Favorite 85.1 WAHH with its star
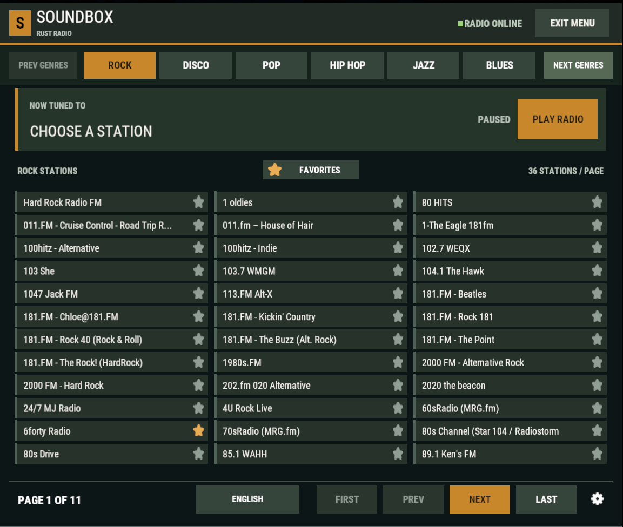The width and height of the screenshot is (623, 527). pos(398,454)
